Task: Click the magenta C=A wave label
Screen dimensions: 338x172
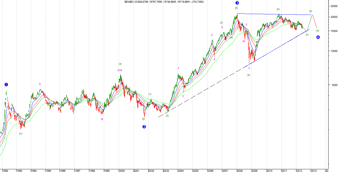Action: point(120,70)
